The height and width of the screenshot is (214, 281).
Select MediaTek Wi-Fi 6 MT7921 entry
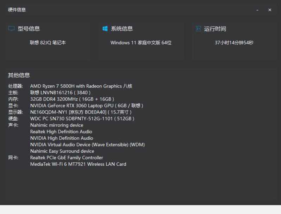(x=78, y=164)
